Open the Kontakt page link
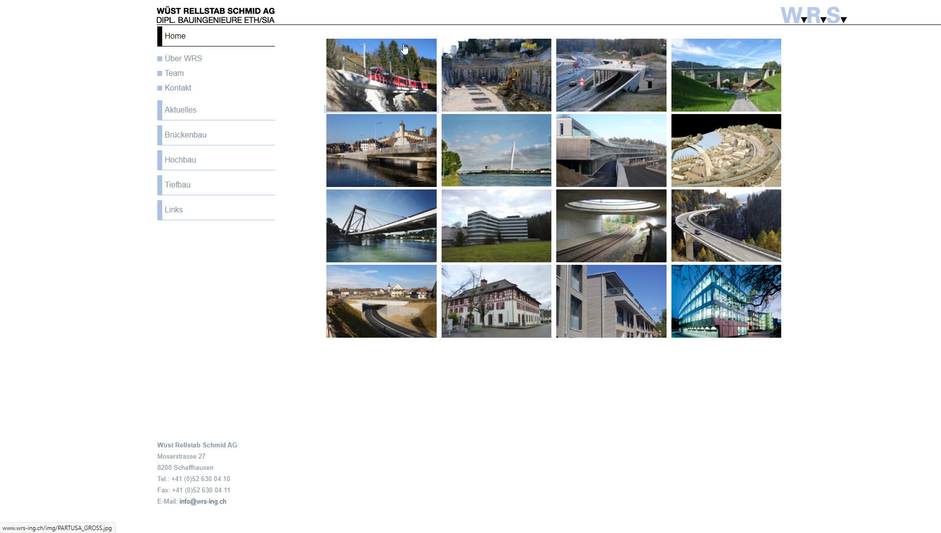This screenshot has width=941, height=533. (x=178, y=87)
